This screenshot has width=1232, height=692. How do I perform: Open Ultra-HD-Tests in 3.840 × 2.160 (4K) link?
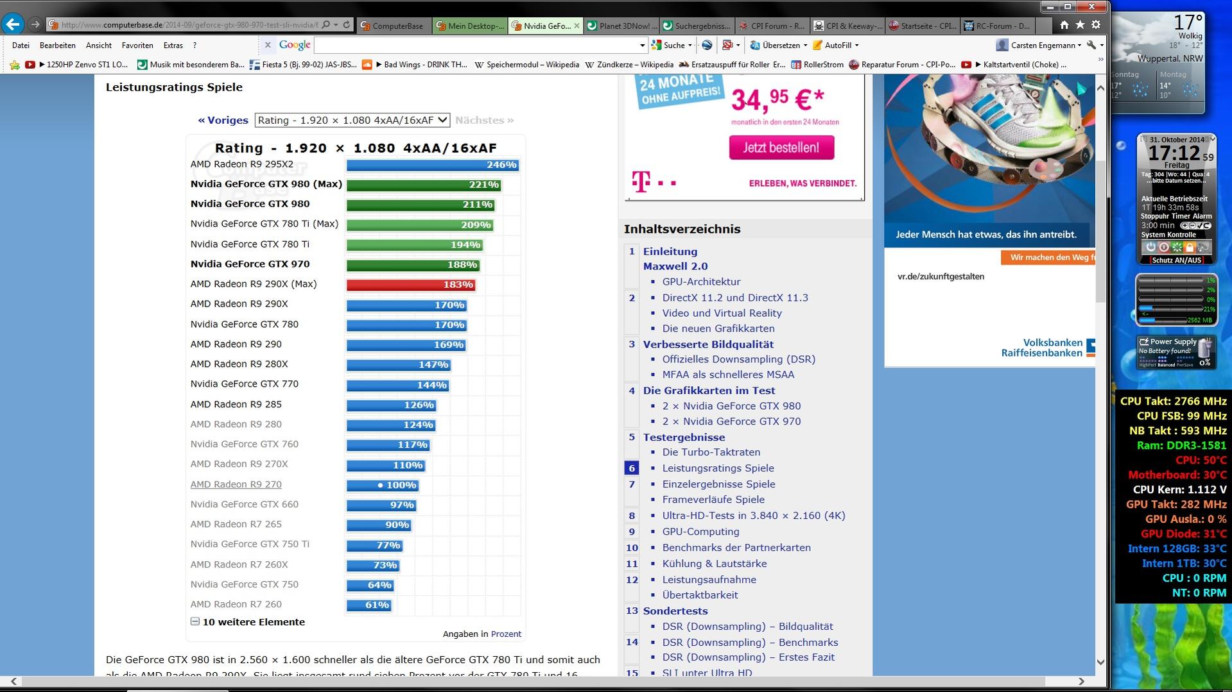(754, 516)
